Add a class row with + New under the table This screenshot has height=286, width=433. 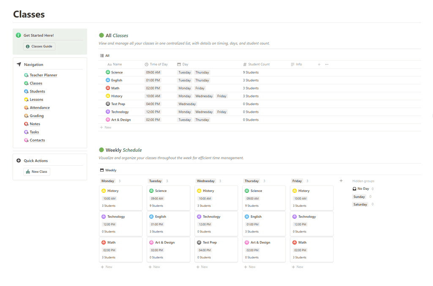click(x=105, y=127)
